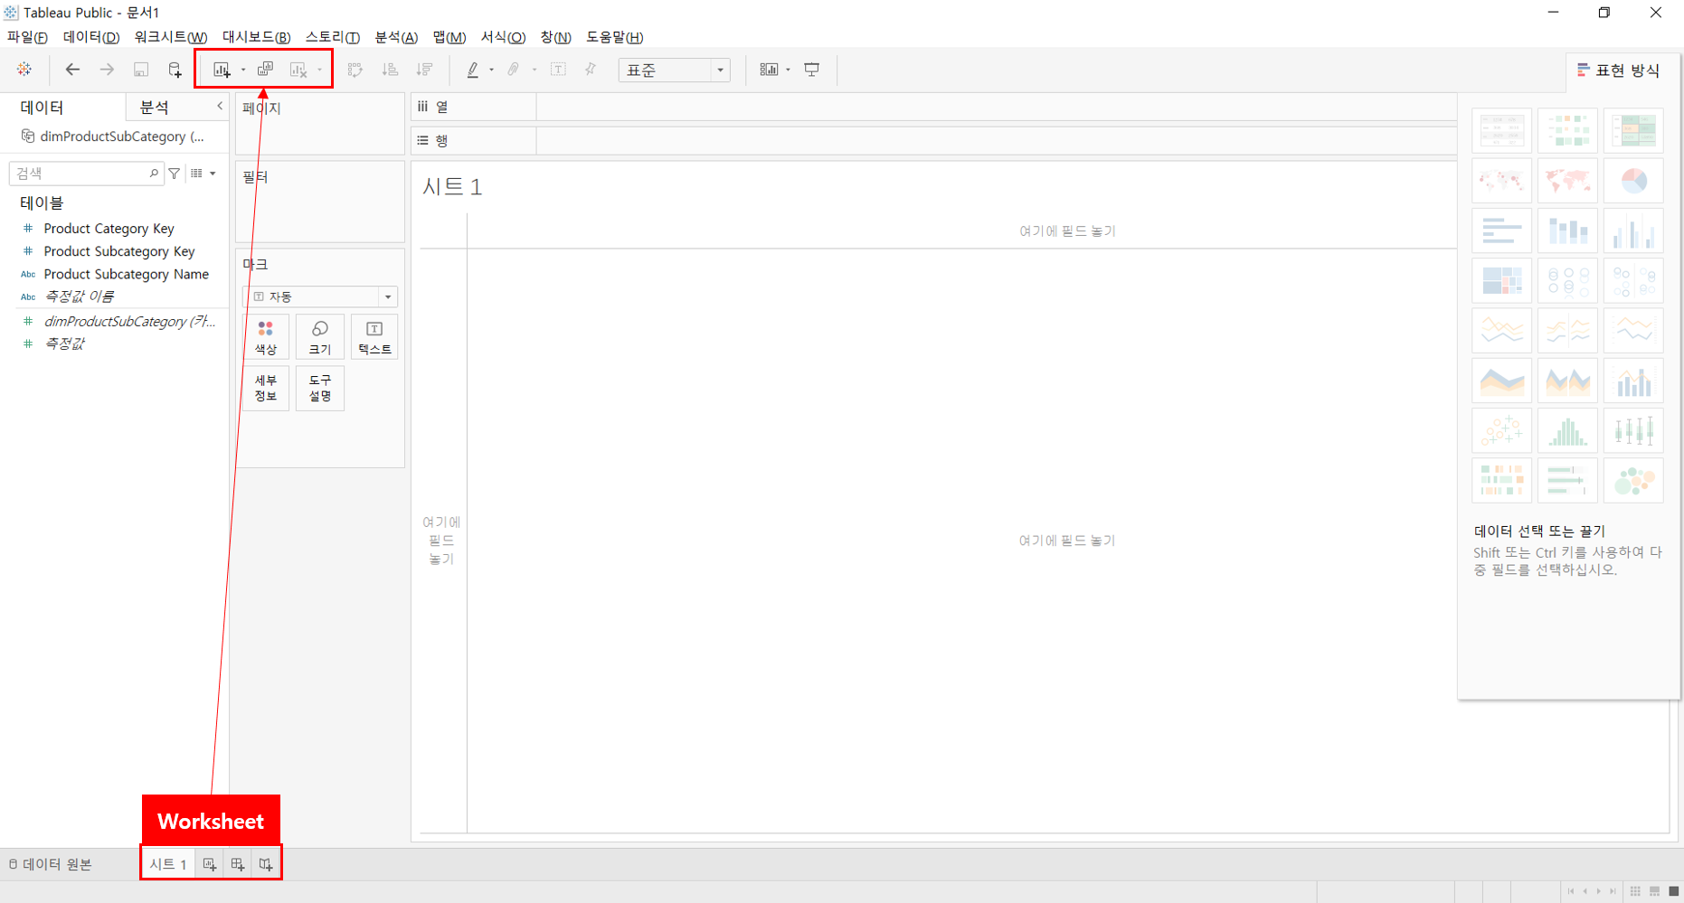Choose the treemap thumbnail in Show Me

1501,280
